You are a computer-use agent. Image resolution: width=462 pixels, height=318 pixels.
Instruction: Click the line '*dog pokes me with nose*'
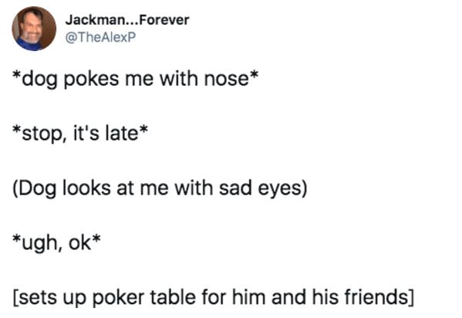click(135, 79)
